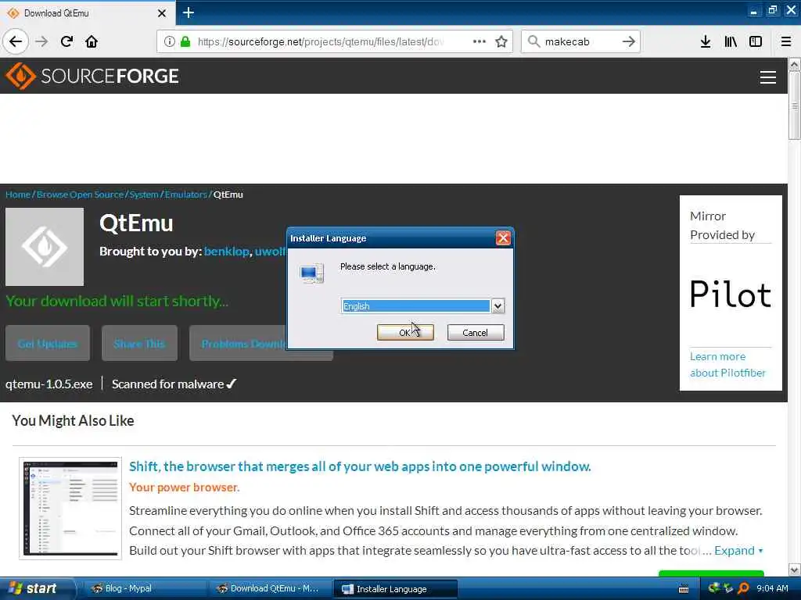This screenshot has width=801, height=600.
Task: Close the Download QtEmu tab
Action: [x=162, y=13]
